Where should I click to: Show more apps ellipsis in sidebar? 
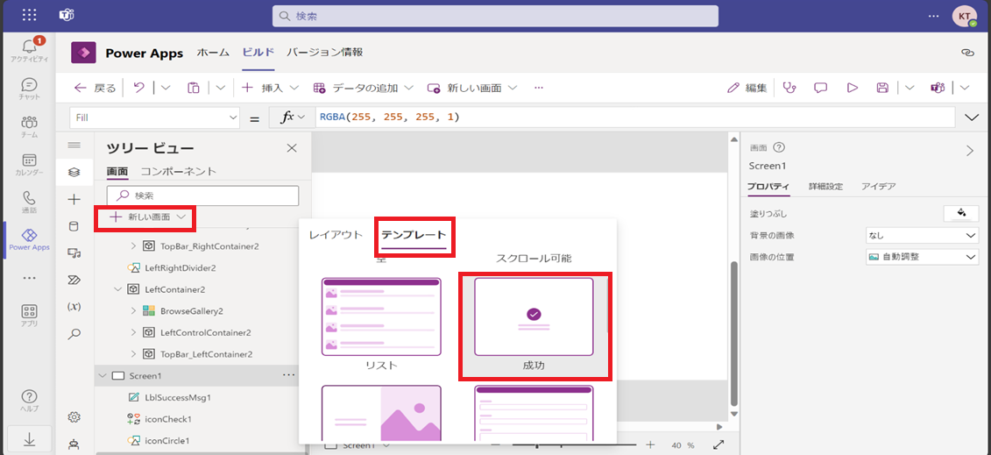point(29,277)
